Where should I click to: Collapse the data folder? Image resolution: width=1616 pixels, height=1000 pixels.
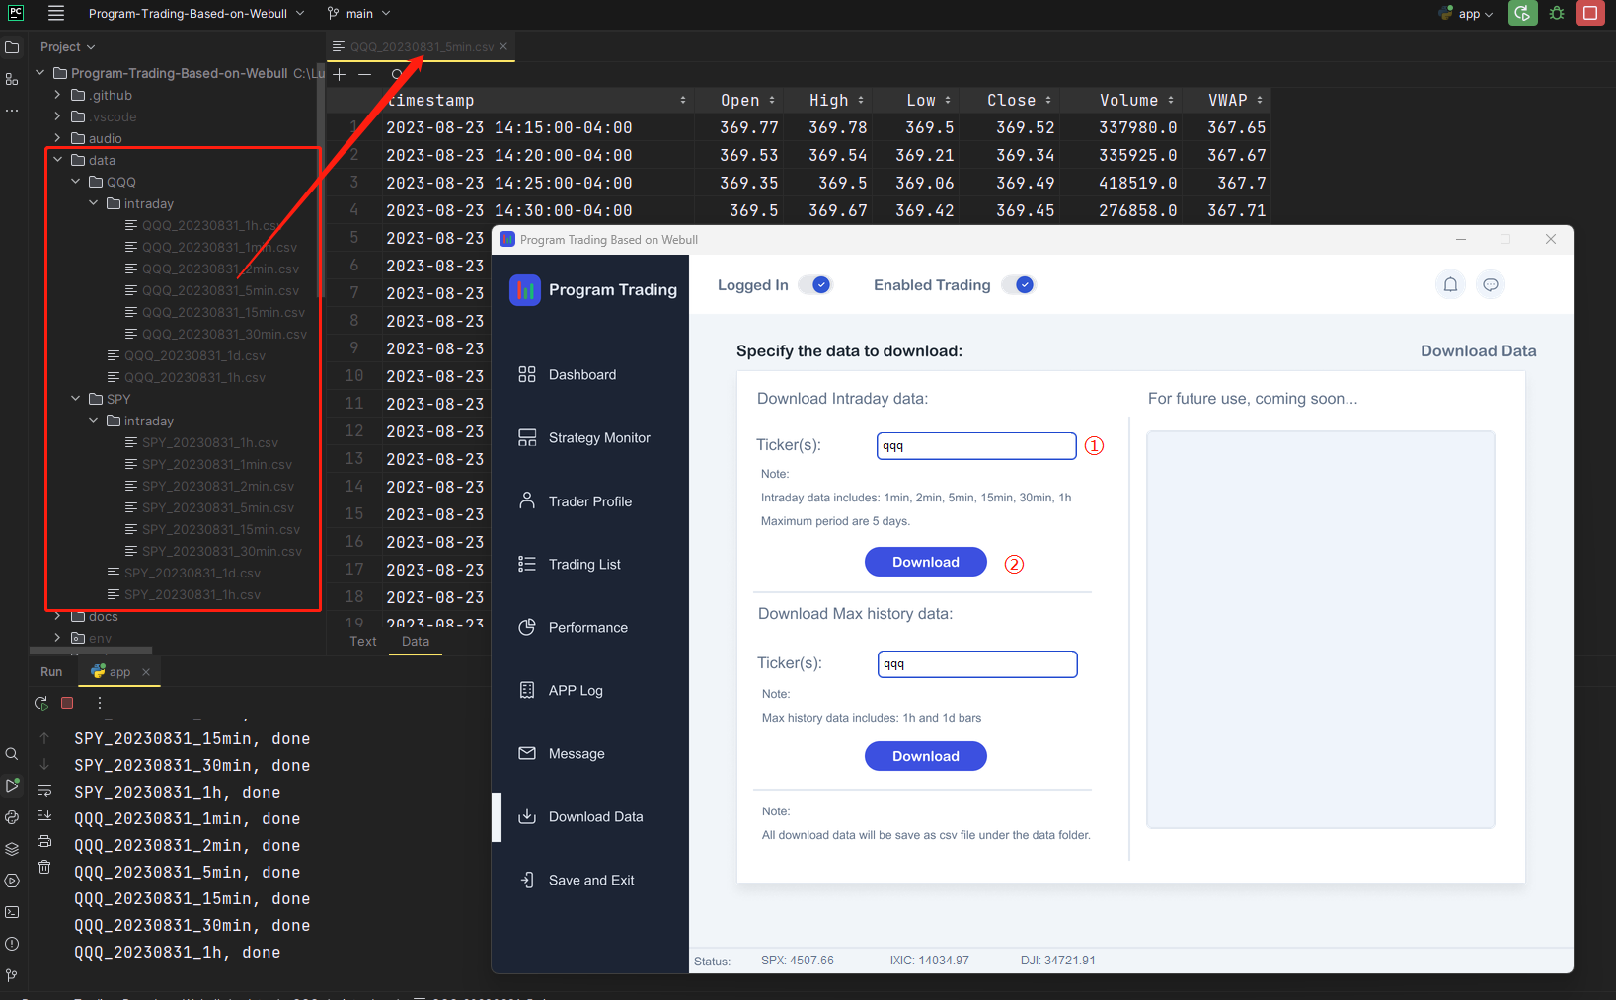(x=58, y=160)
